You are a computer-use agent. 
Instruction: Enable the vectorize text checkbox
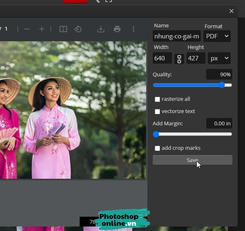[x=157, y=111]
